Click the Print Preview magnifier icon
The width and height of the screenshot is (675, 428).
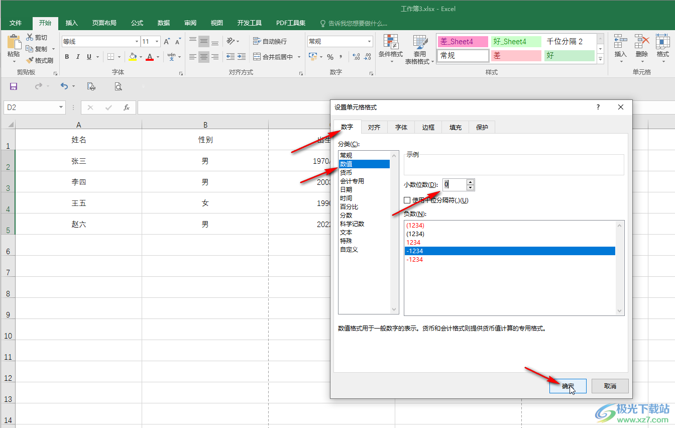(118, 86)
